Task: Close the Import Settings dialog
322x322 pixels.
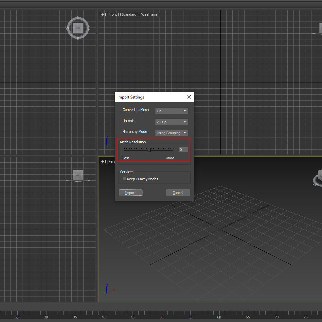Action: (x=189, y=97)
